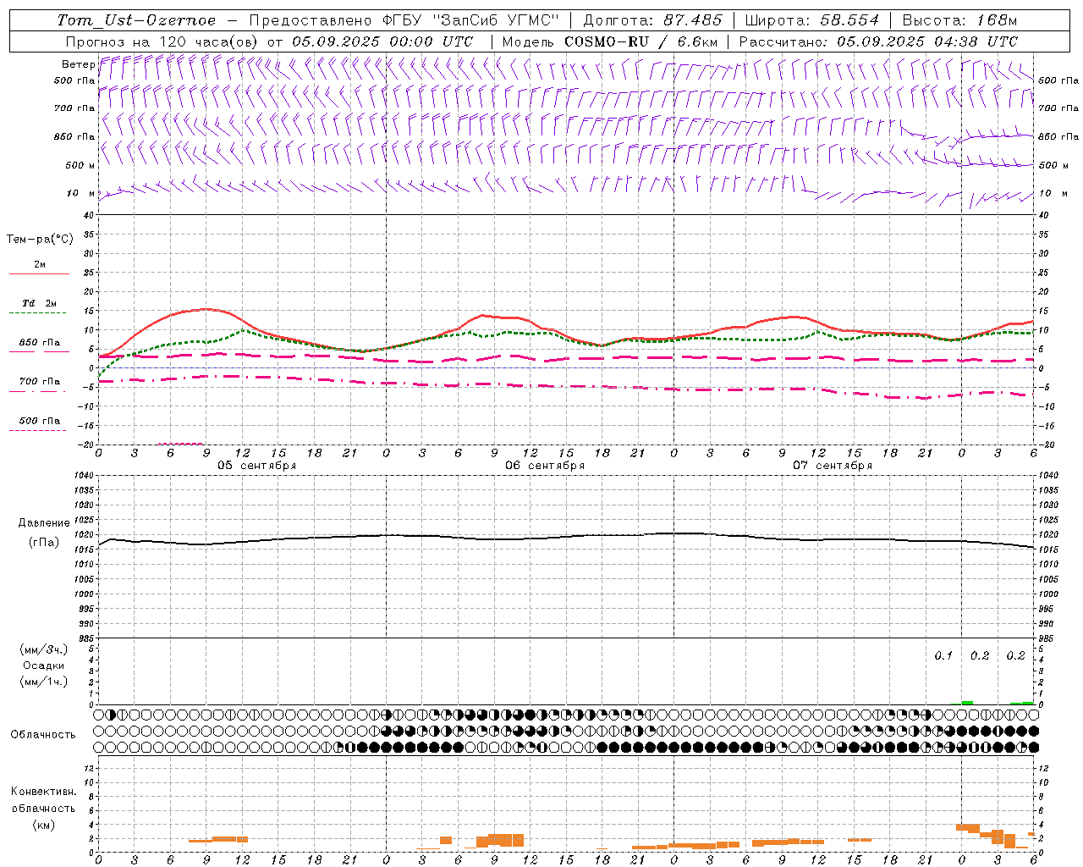Click the 'Td 2м' dew point legend label

pyautogui.click(x=40, y=303)
